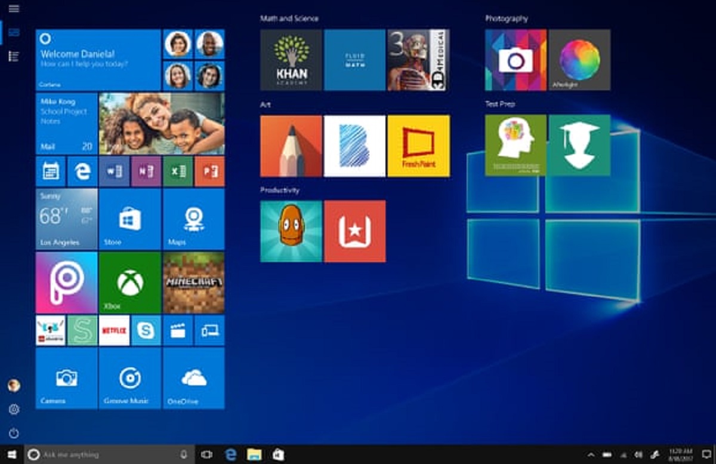The width and height of the screenshot is (716, 464).
Task: Open the pencil drawing app tile under Art
Action: point(291,146)
